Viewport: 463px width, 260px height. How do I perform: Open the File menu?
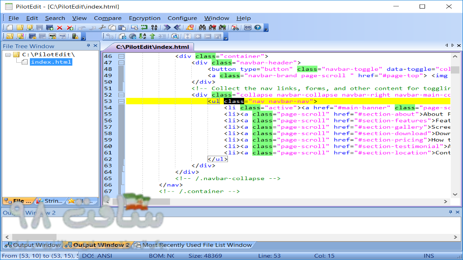click(x=14, y=18)
